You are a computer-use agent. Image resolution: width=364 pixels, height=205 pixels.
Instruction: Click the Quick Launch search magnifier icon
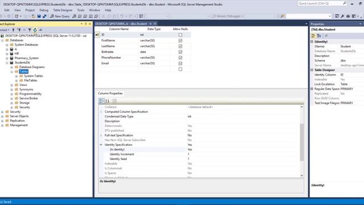coord(345,3)
